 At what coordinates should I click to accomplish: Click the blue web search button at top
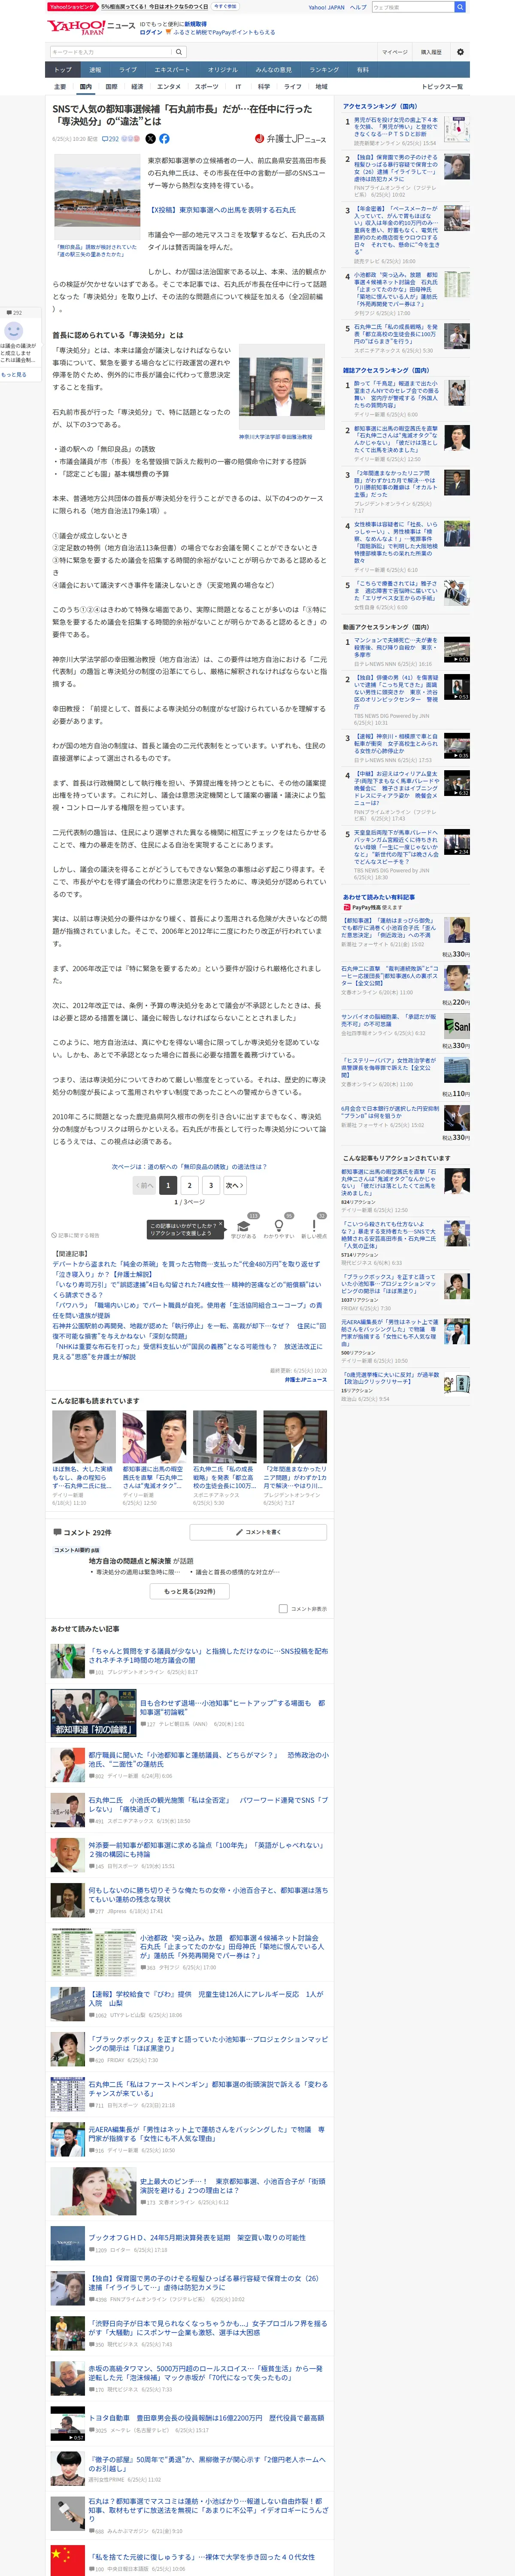(x=460, y=7)
